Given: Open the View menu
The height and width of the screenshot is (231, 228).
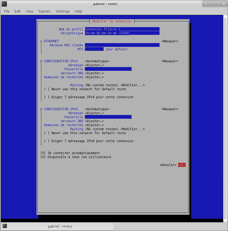Looking at the screenshot, I should point(29,11).
